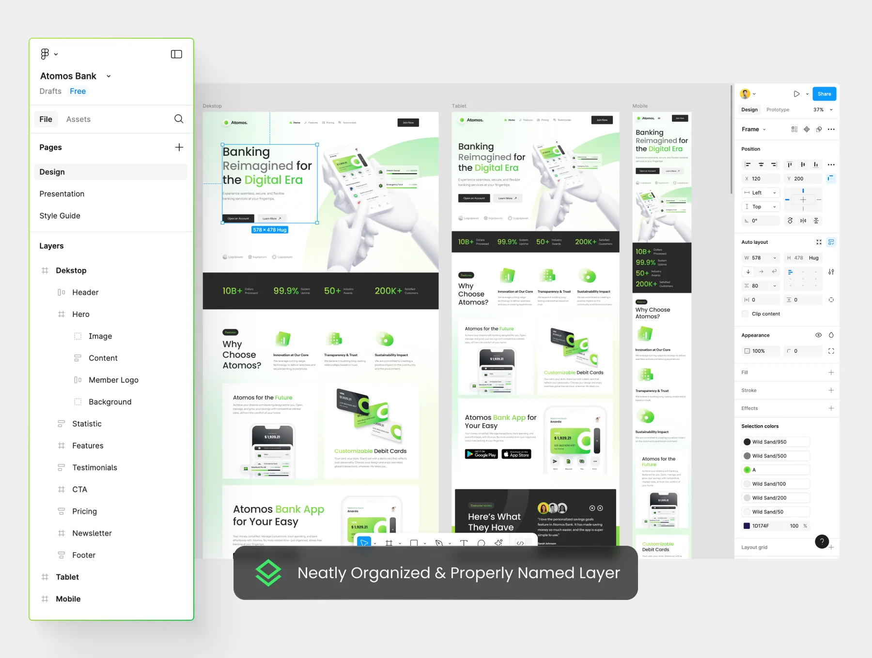
Task: Switch to the Assets tab
Action: point(78,119)
